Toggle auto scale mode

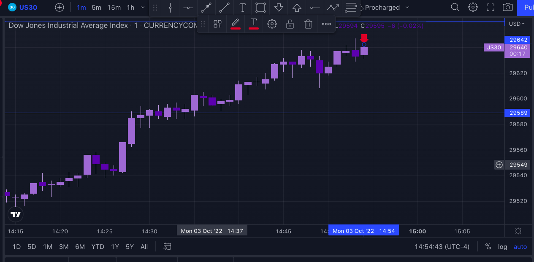click(520, 246)
